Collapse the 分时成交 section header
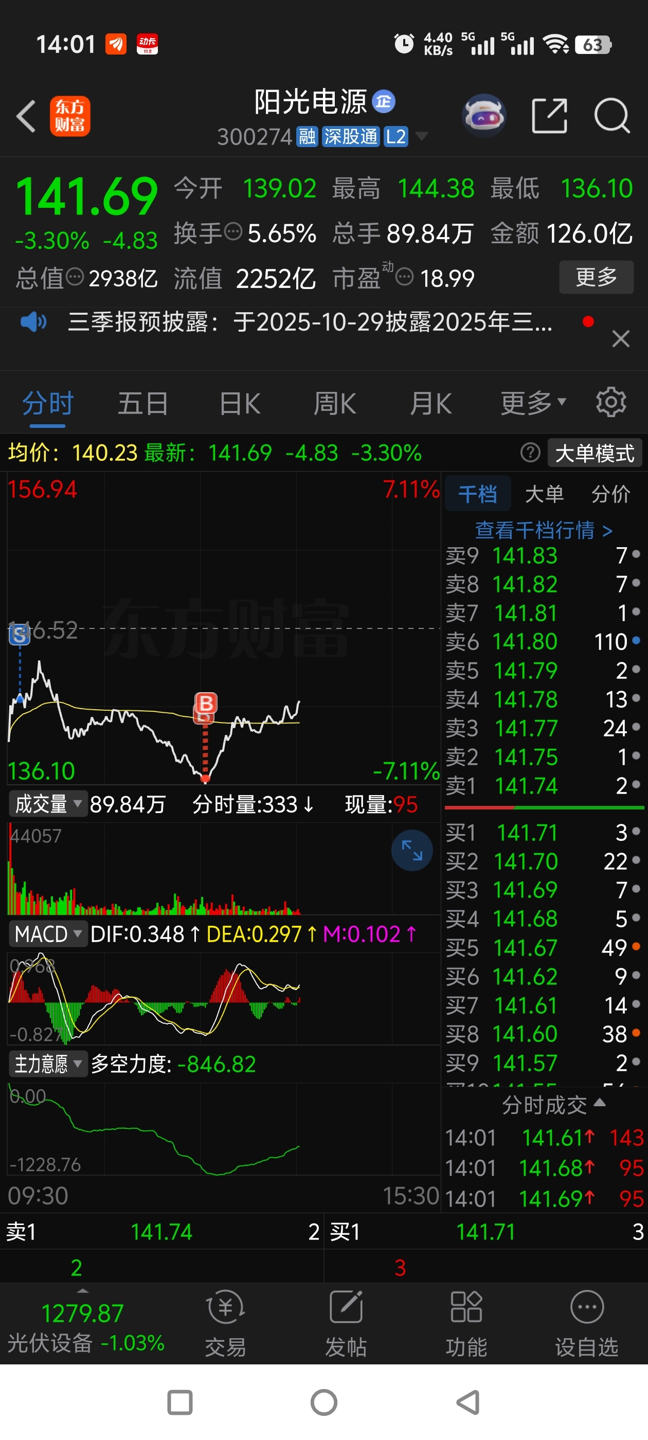This screenshot has width=648, height=1440. tap(553, 1105)
